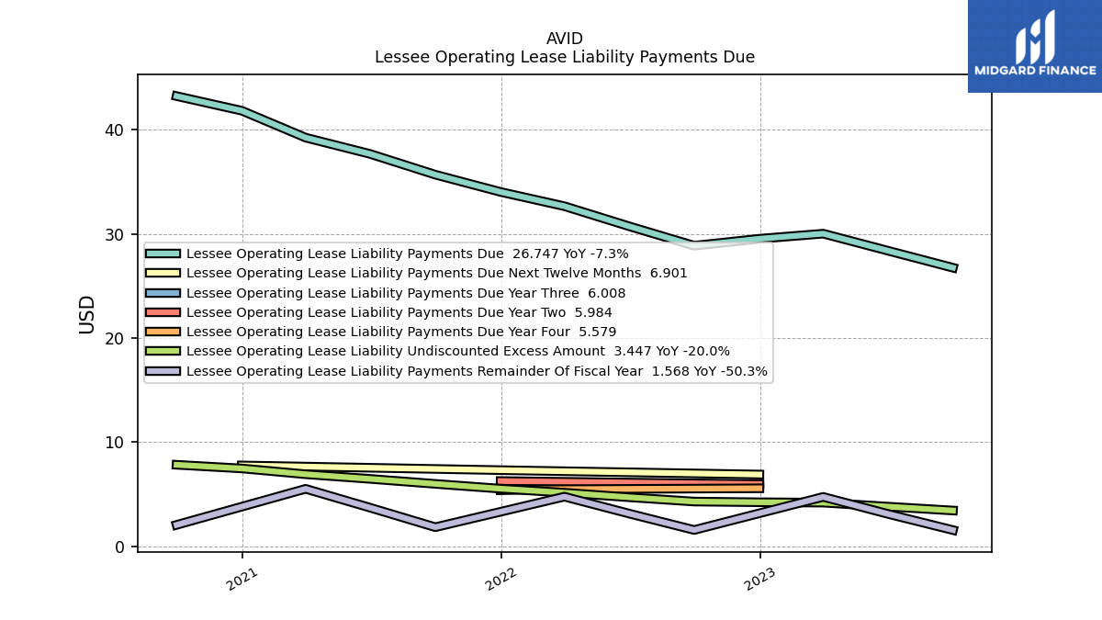Select the yellow Next Twelve Months legend swatch
This screenshot has width=1102, height=620.
tap(163, 273)
